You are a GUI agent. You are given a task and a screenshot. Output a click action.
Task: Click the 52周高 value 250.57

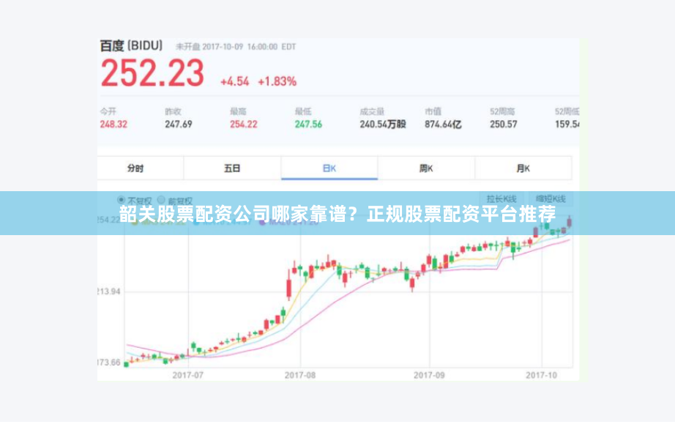point(503,124)
